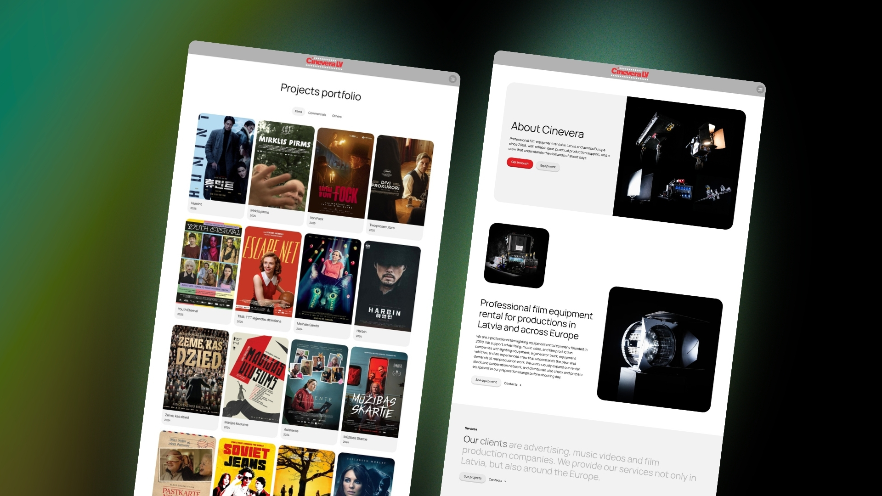Viewport: 882px width, 496px height.
Task: Click the CineveraLV logo on the About Cinevera page
Action: 630,73
